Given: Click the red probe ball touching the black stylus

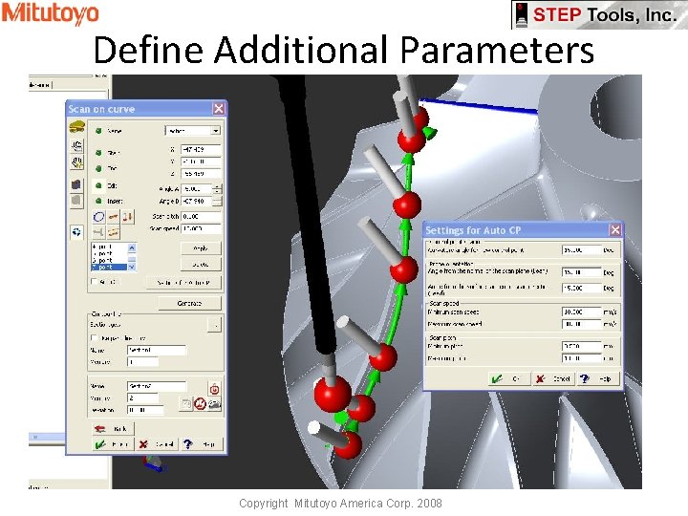Looking at the screenshot, I should [333, 393].
